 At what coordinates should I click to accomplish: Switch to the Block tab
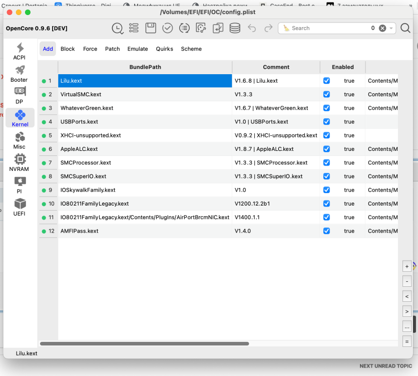[x=68, y=49]
